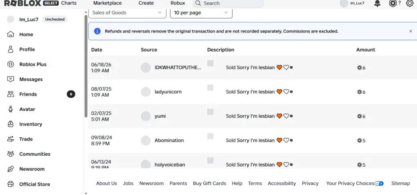Click the Friends icon in sidebar
This screenshot has height=195, width=417.
click(10, 94)
